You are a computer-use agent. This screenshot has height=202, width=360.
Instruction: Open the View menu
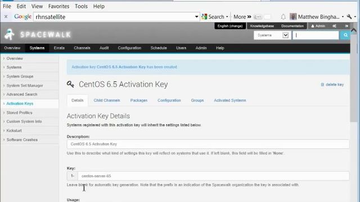[37, 6]
